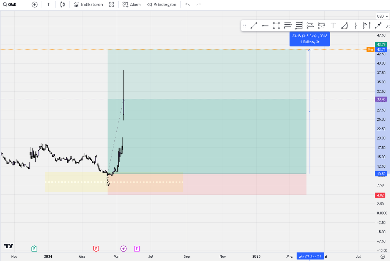Grab the drawing toolbar drag handle
The height and width of the screenshot is (261, 390).
(245, 26)
